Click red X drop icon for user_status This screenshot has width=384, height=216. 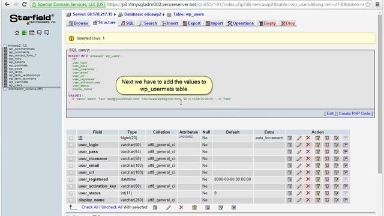click(308, 193)
